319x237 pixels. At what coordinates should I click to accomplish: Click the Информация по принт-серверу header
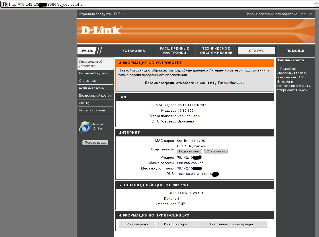pos(195,215)
